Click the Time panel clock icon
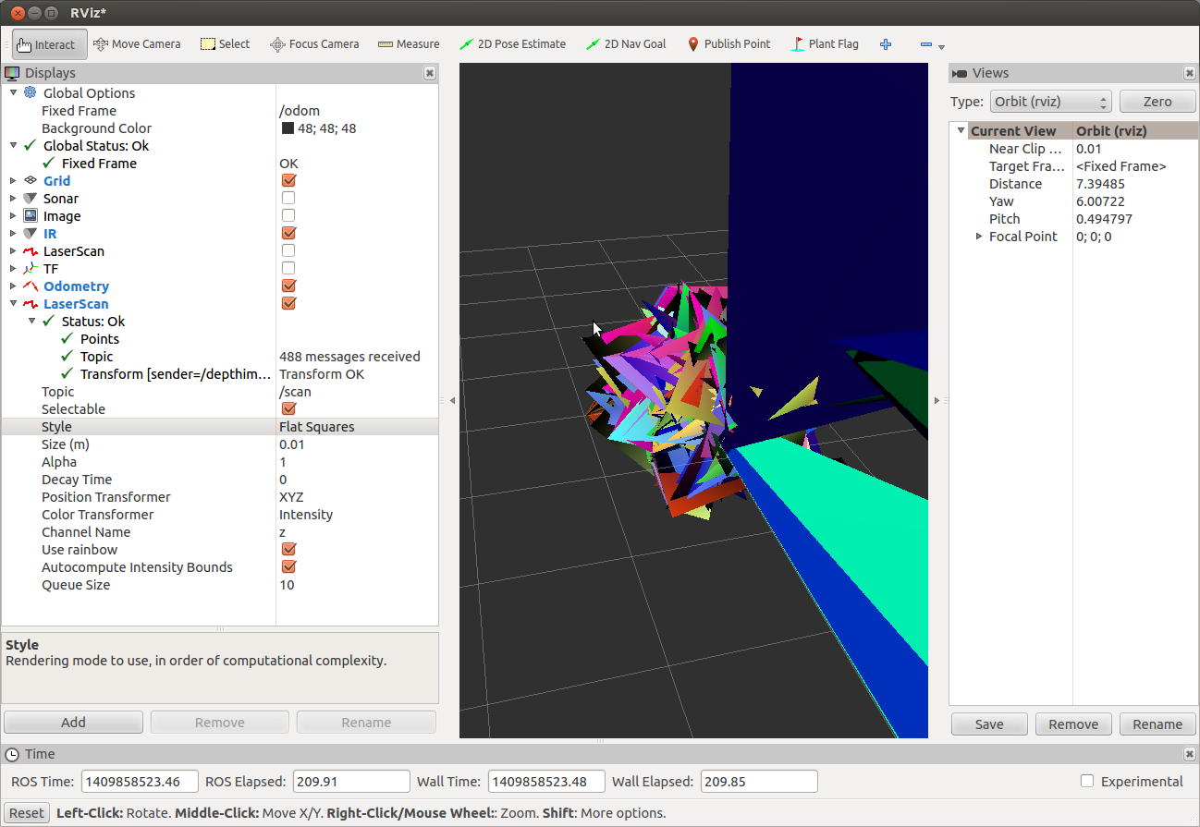Screen dimensions: 1200x827 click(x=12, y=754)
